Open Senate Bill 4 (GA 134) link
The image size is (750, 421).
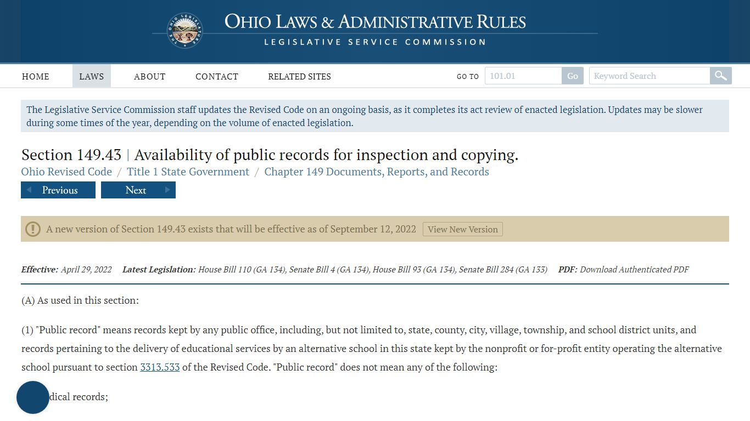[329, 269]
